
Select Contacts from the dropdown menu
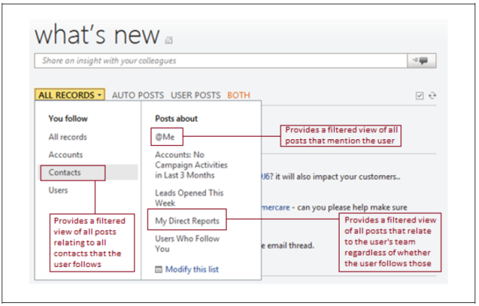(x=65, y=173)
